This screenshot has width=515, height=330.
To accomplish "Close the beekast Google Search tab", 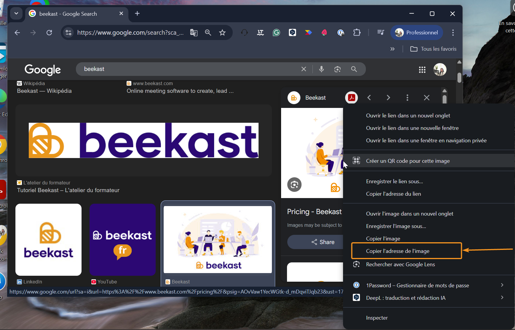I will [121, 13].
